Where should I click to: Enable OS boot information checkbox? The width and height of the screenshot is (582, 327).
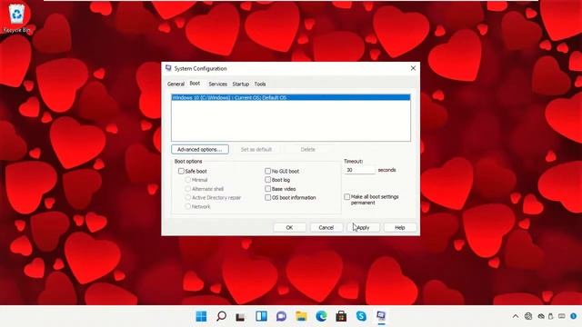(x=267, y=198)
